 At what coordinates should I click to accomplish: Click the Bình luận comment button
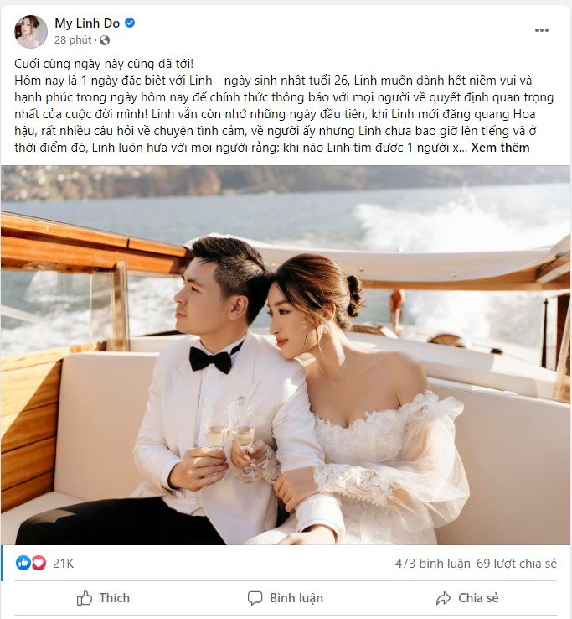(x=286, y=598)
